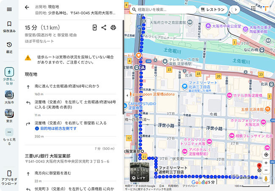The width and height of the screenshot is (275, 191).
Task: Open ホテルフォルツァ大阪北浜 marker
Action: pos(263,122)
